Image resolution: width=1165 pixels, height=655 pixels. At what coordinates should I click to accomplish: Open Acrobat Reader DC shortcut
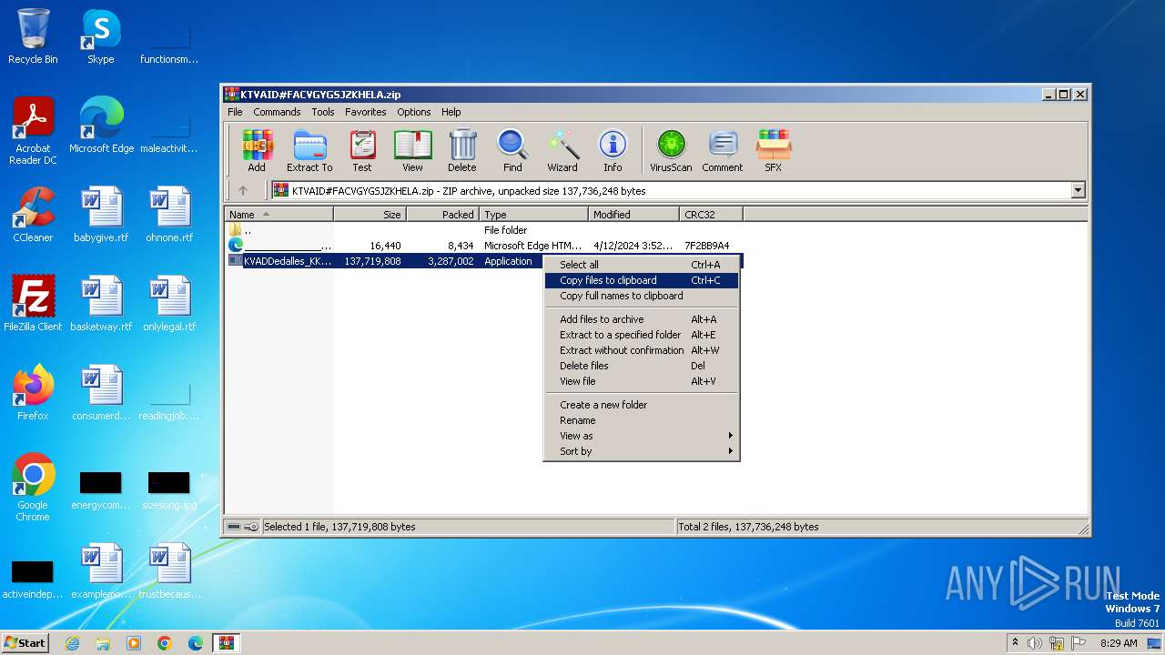(x=33, y=131)
